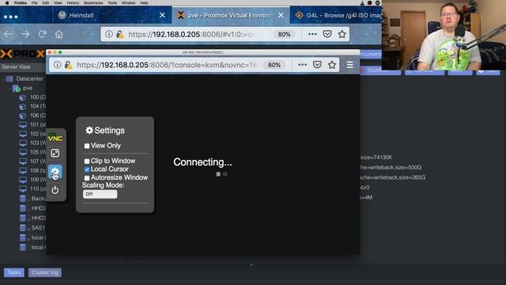Click the forward arrow in main browser
Viewport: 506px width, 285px height.
point(25,34)
